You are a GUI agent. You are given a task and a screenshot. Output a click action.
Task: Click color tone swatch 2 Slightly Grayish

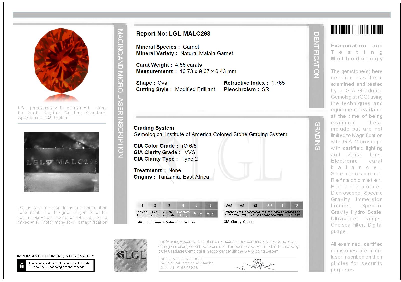pos(155,209)
